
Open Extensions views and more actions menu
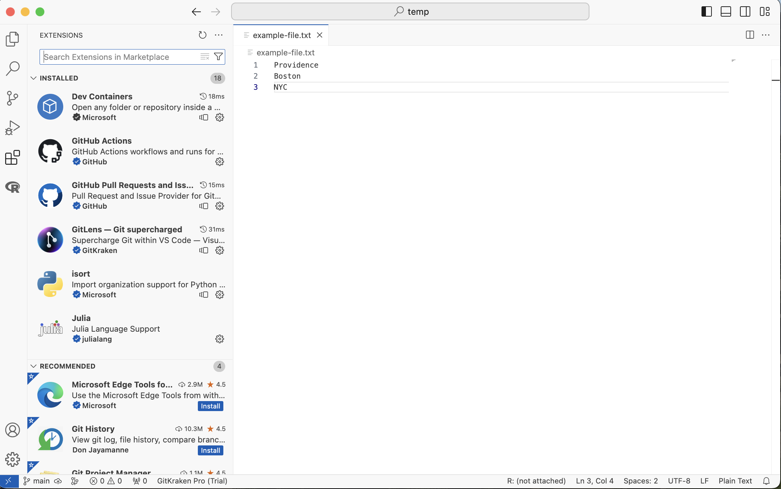point(219,35)
